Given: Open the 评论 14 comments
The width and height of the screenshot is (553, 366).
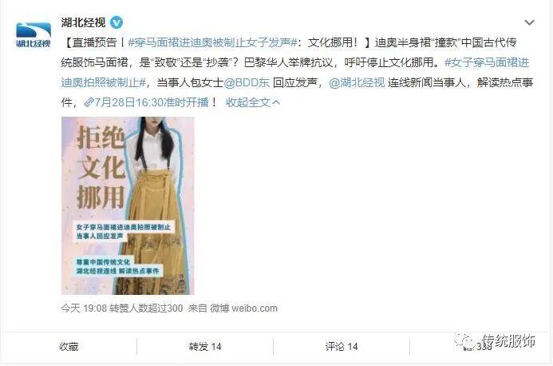Looking at the screenshot, I should pyautogui.click(x=342, y=347).
